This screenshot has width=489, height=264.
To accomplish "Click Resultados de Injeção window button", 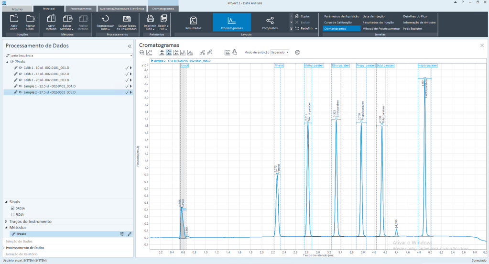I will pos(378,22).
